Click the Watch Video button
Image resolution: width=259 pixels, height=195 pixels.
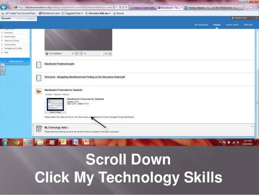pos(55,112)
